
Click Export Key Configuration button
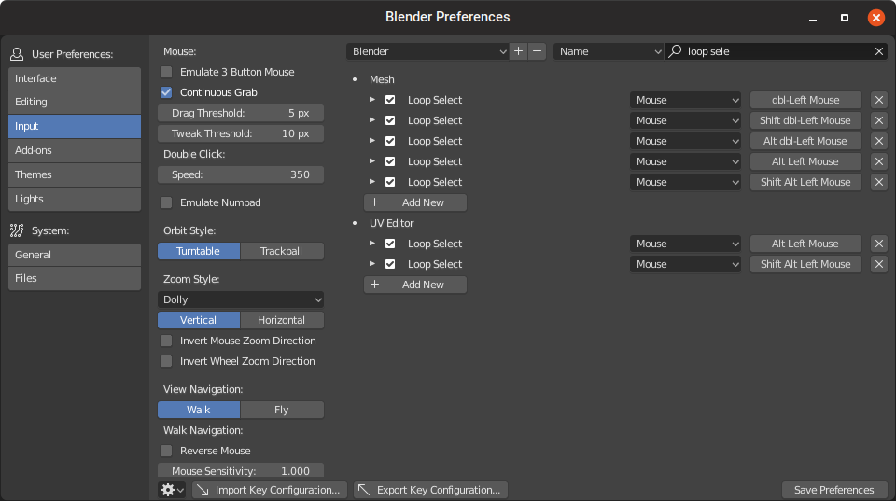coord(431,490)
